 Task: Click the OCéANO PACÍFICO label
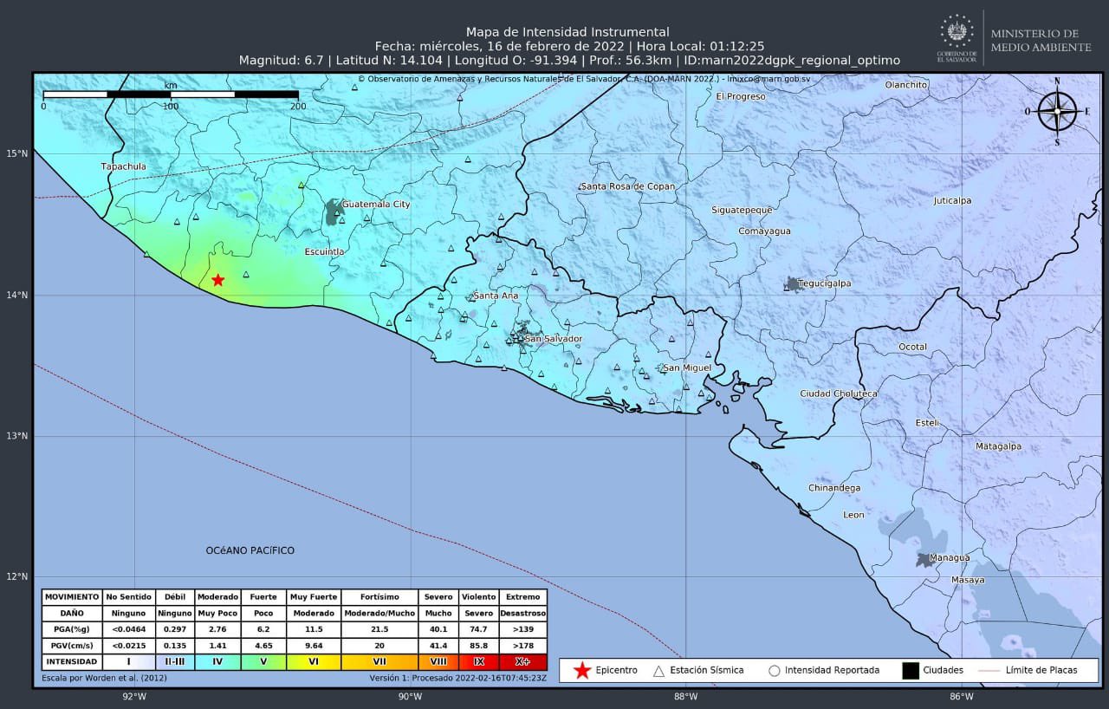[x=250, y=550]
